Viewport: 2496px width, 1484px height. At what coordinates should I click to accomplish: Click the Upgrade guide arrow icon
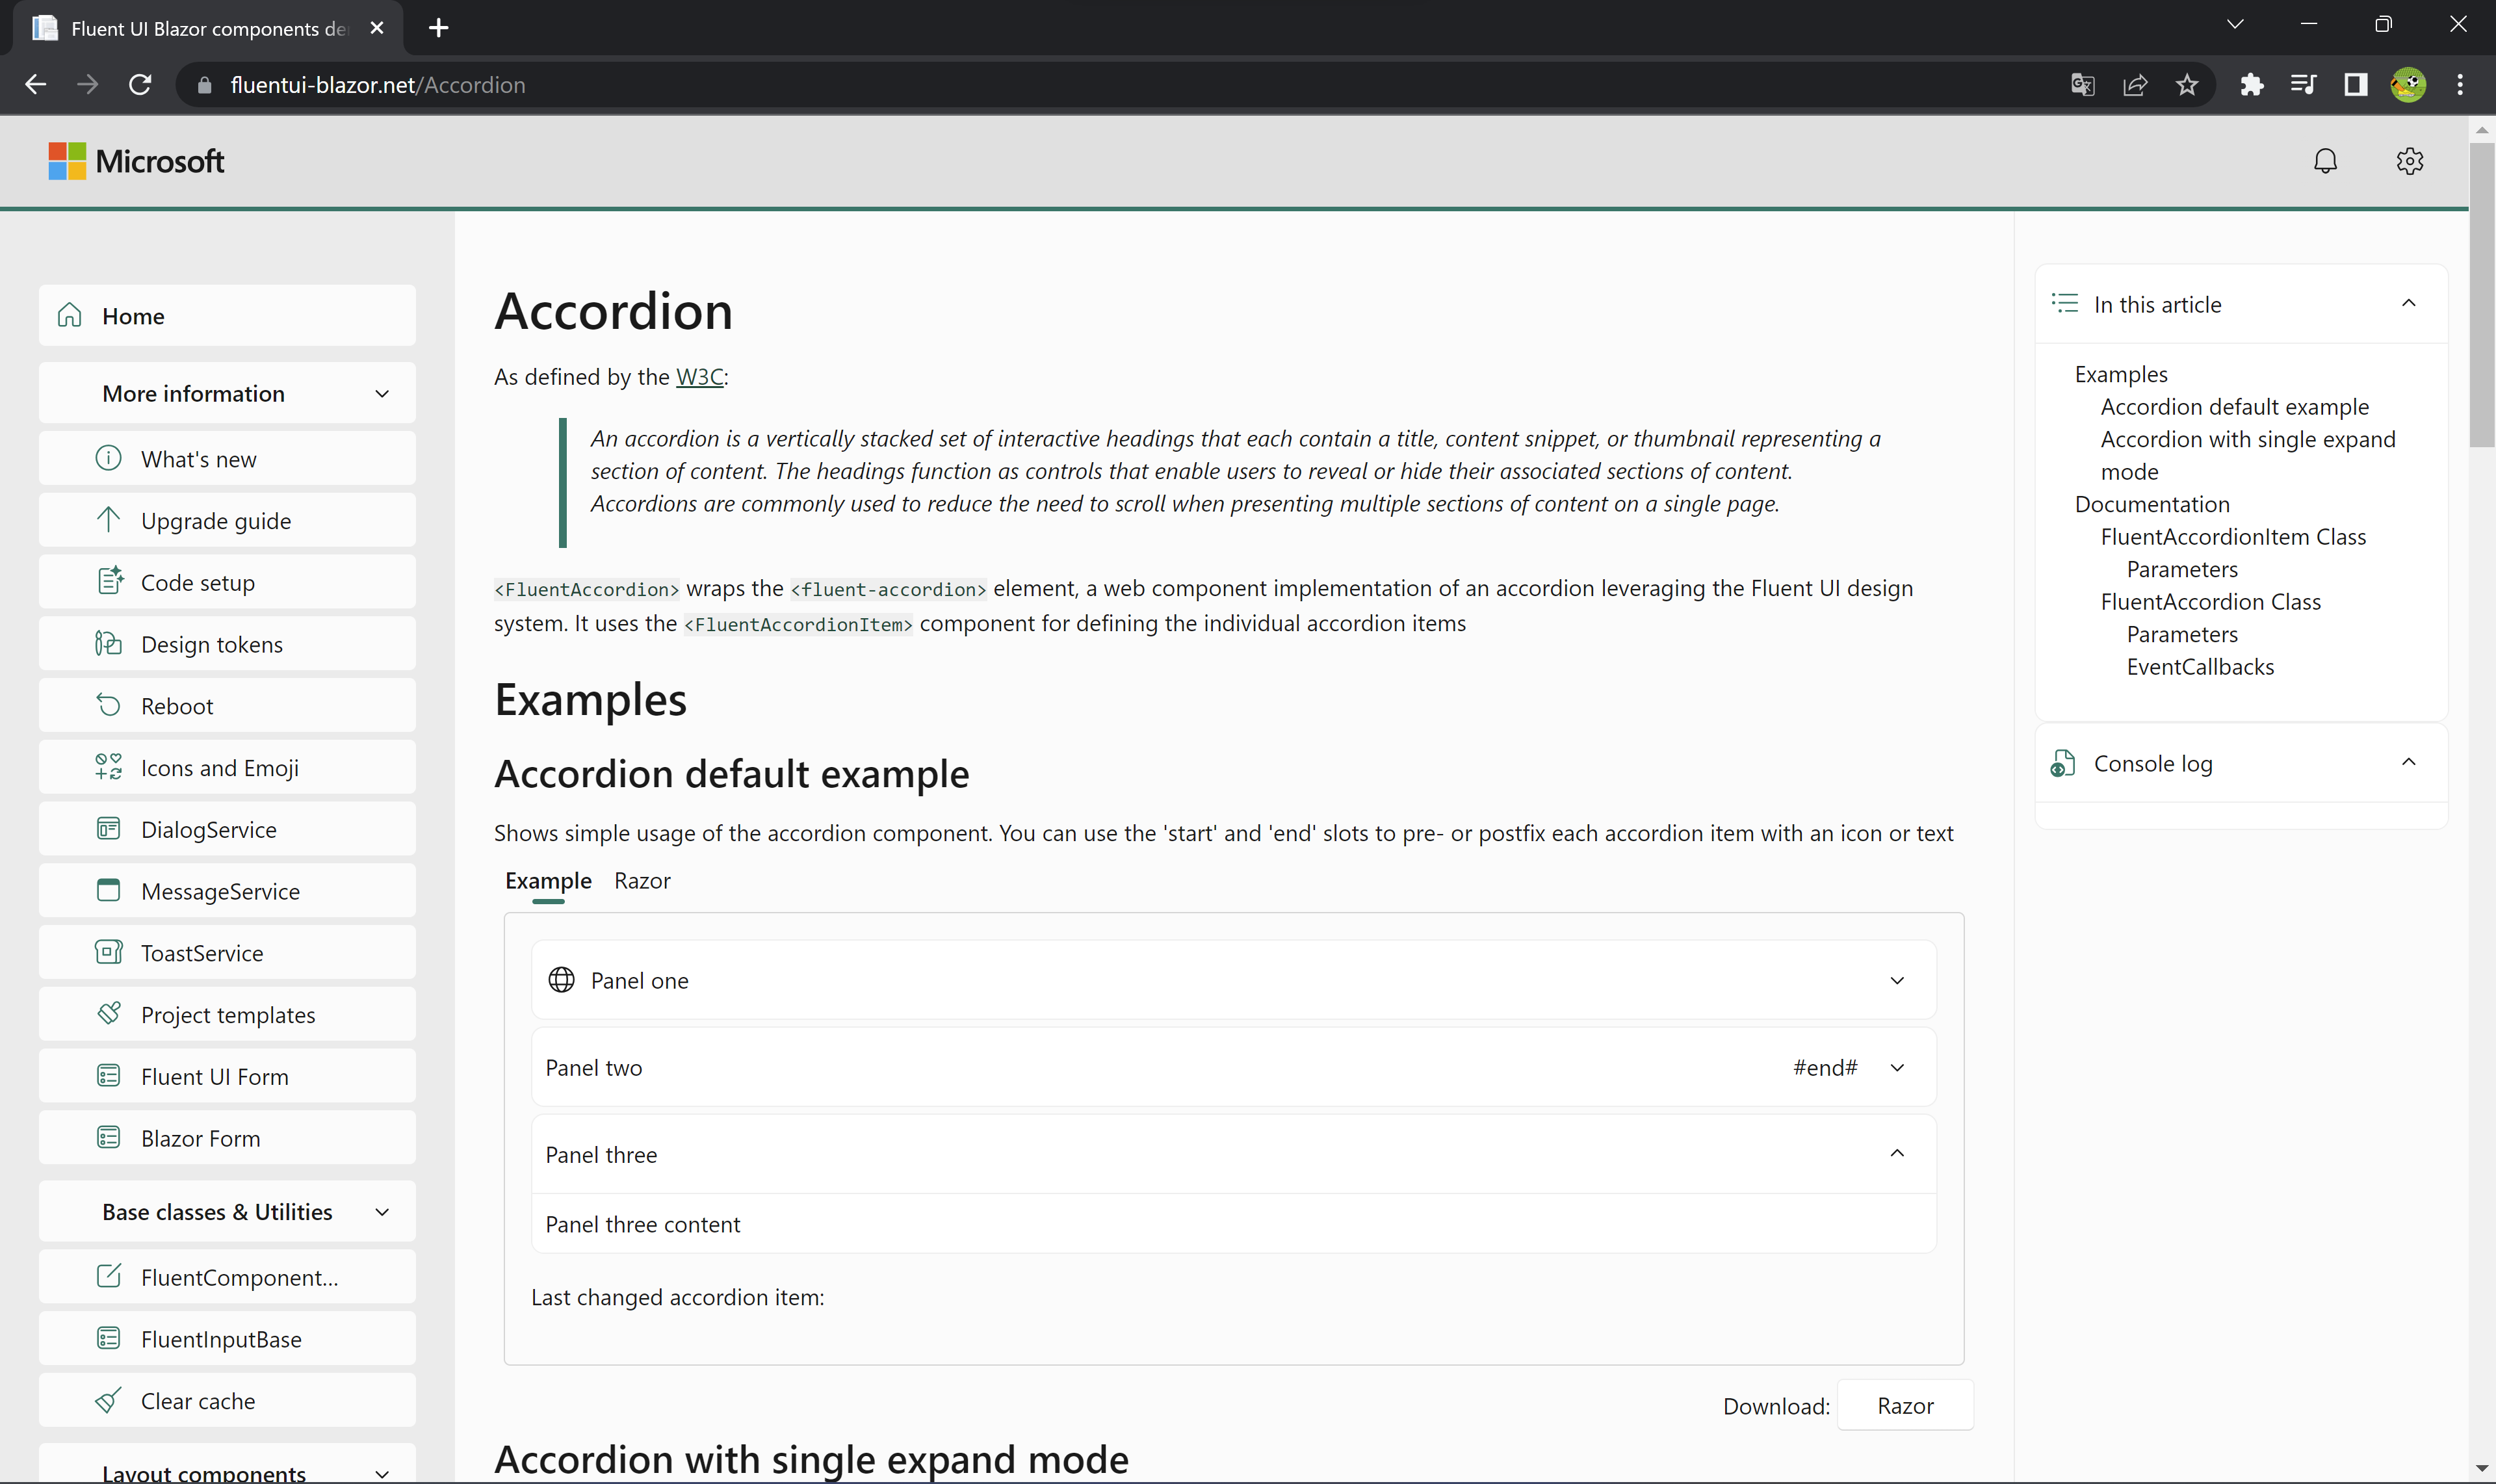pyautogui.click(x=108, y=520)
